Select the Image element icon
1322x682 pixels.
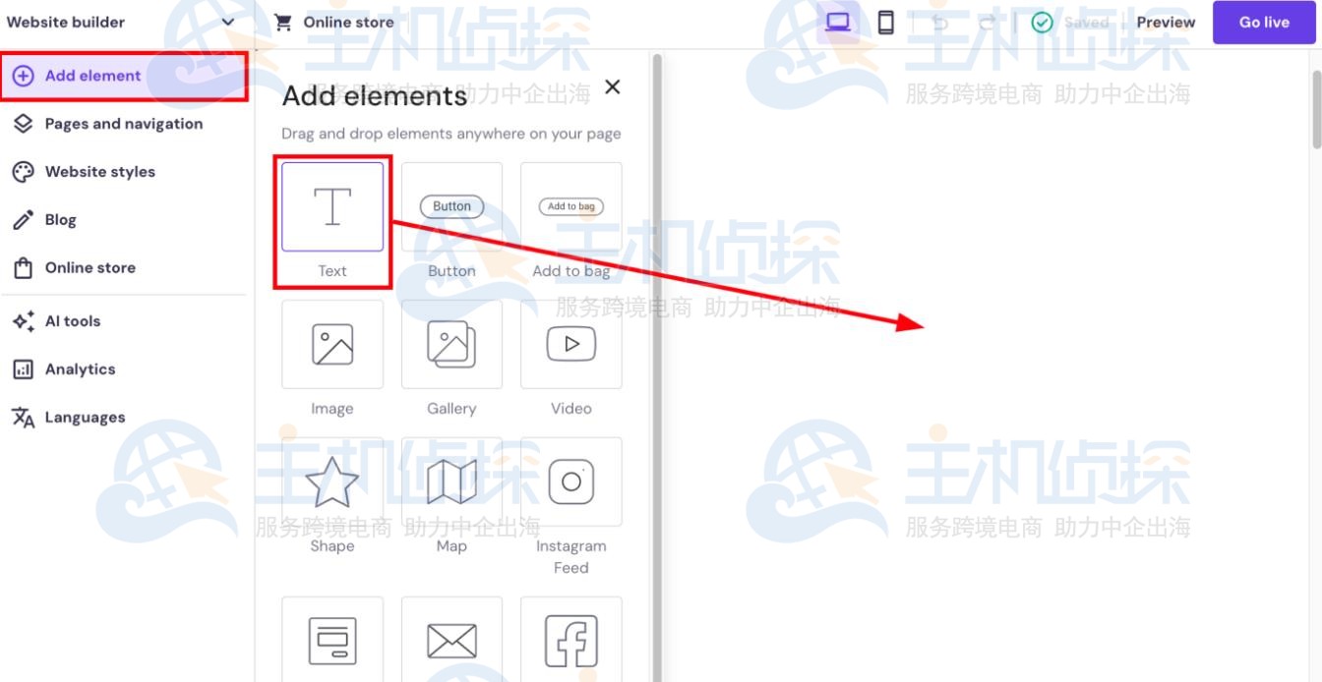tap(331, 344)
